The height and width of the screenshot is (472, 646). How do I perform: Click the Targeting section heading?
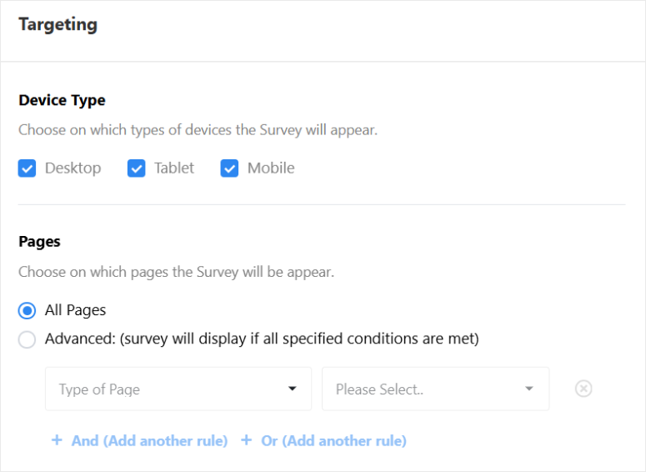pyautogui.click(x=58, y=24)
